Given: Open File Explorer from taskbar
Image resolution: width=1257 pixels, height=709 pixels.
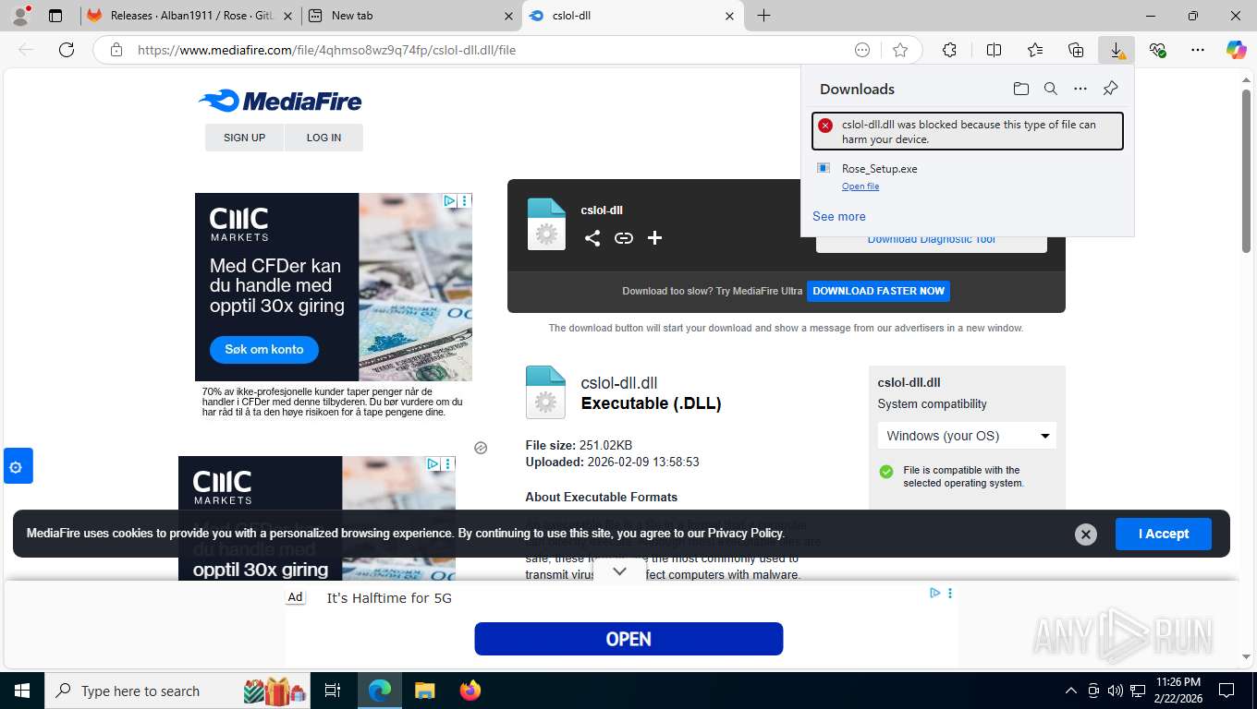Looking at the screenshot, I should 424,691.
